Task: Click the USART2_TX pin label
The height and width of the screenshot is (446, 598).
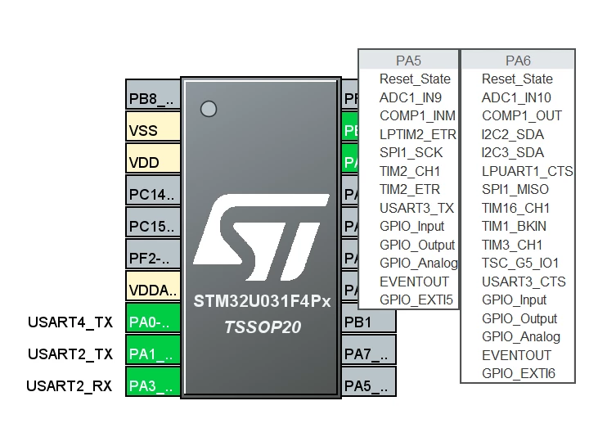Action: pos(70,354)
